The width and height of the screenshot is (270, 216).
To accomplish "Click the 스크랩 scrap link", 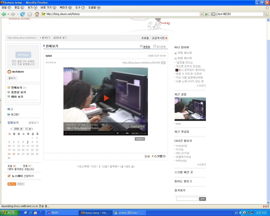I will [x=158, y=156].
